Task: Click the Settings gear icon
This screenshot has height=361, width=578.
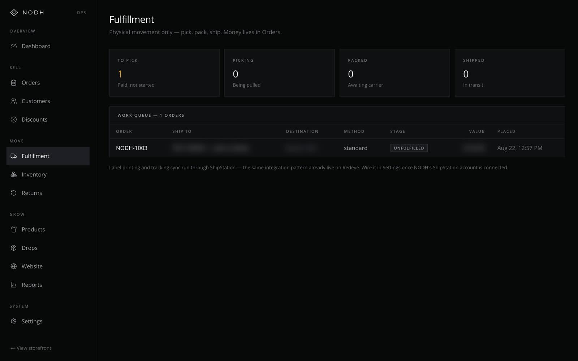Action: pos(14,321)
